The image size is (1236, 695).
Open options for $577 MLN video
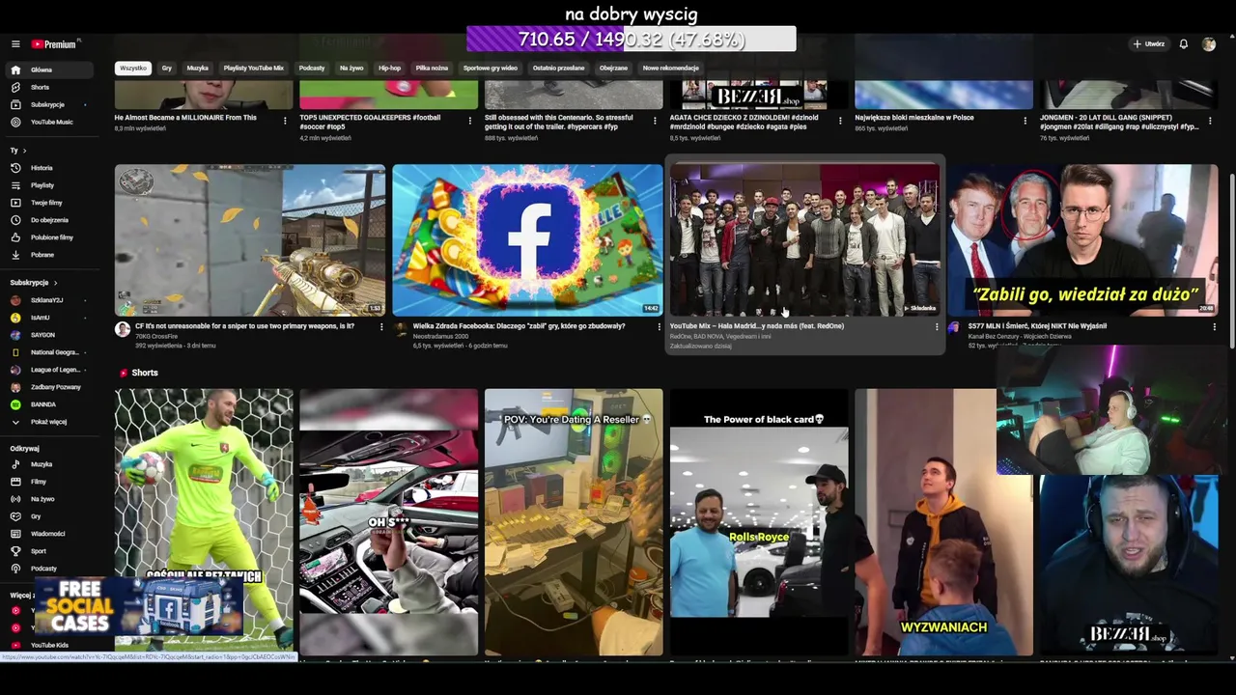tap(1214, 327)
